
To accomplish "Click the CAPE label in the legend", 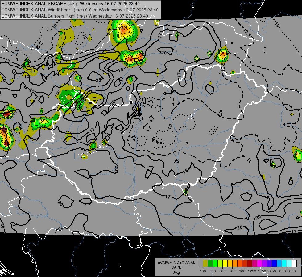I will (x=176, y=267).
